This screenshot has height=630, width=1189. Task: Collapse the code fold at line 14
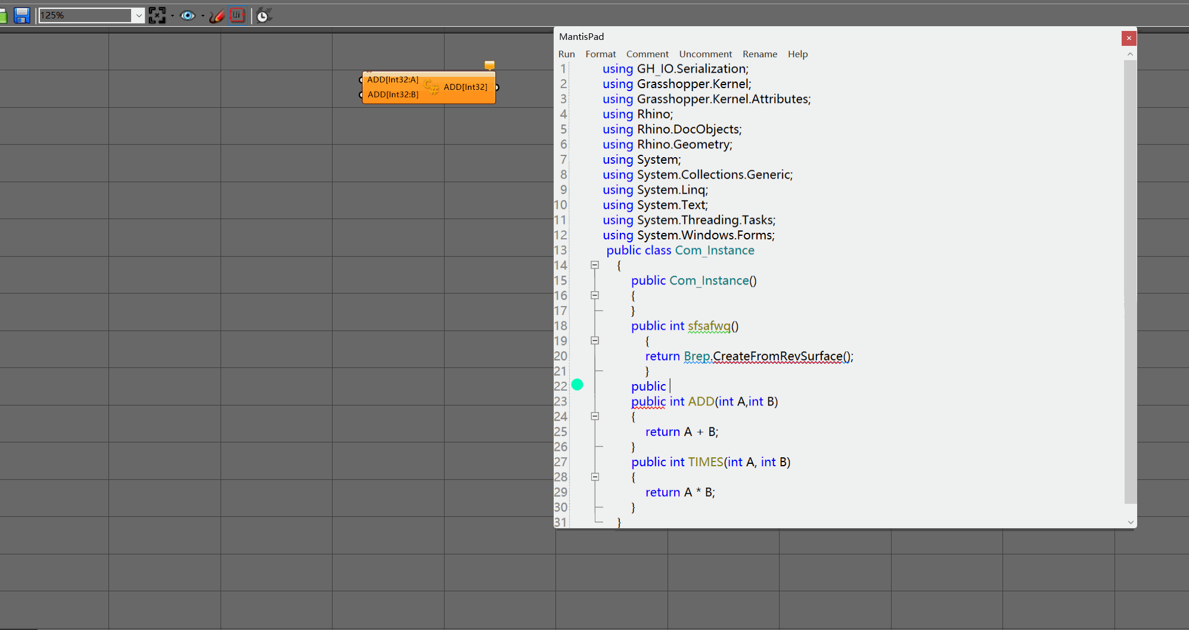[594, 266]
